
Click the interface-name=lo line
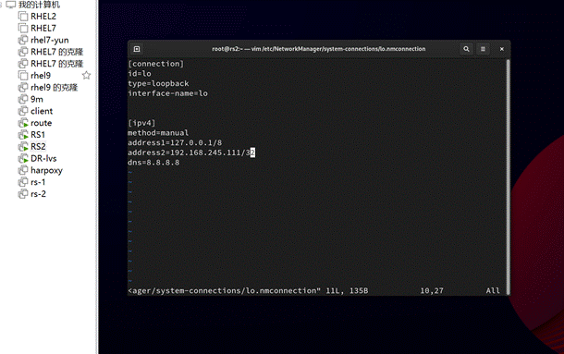pos(168,93)
